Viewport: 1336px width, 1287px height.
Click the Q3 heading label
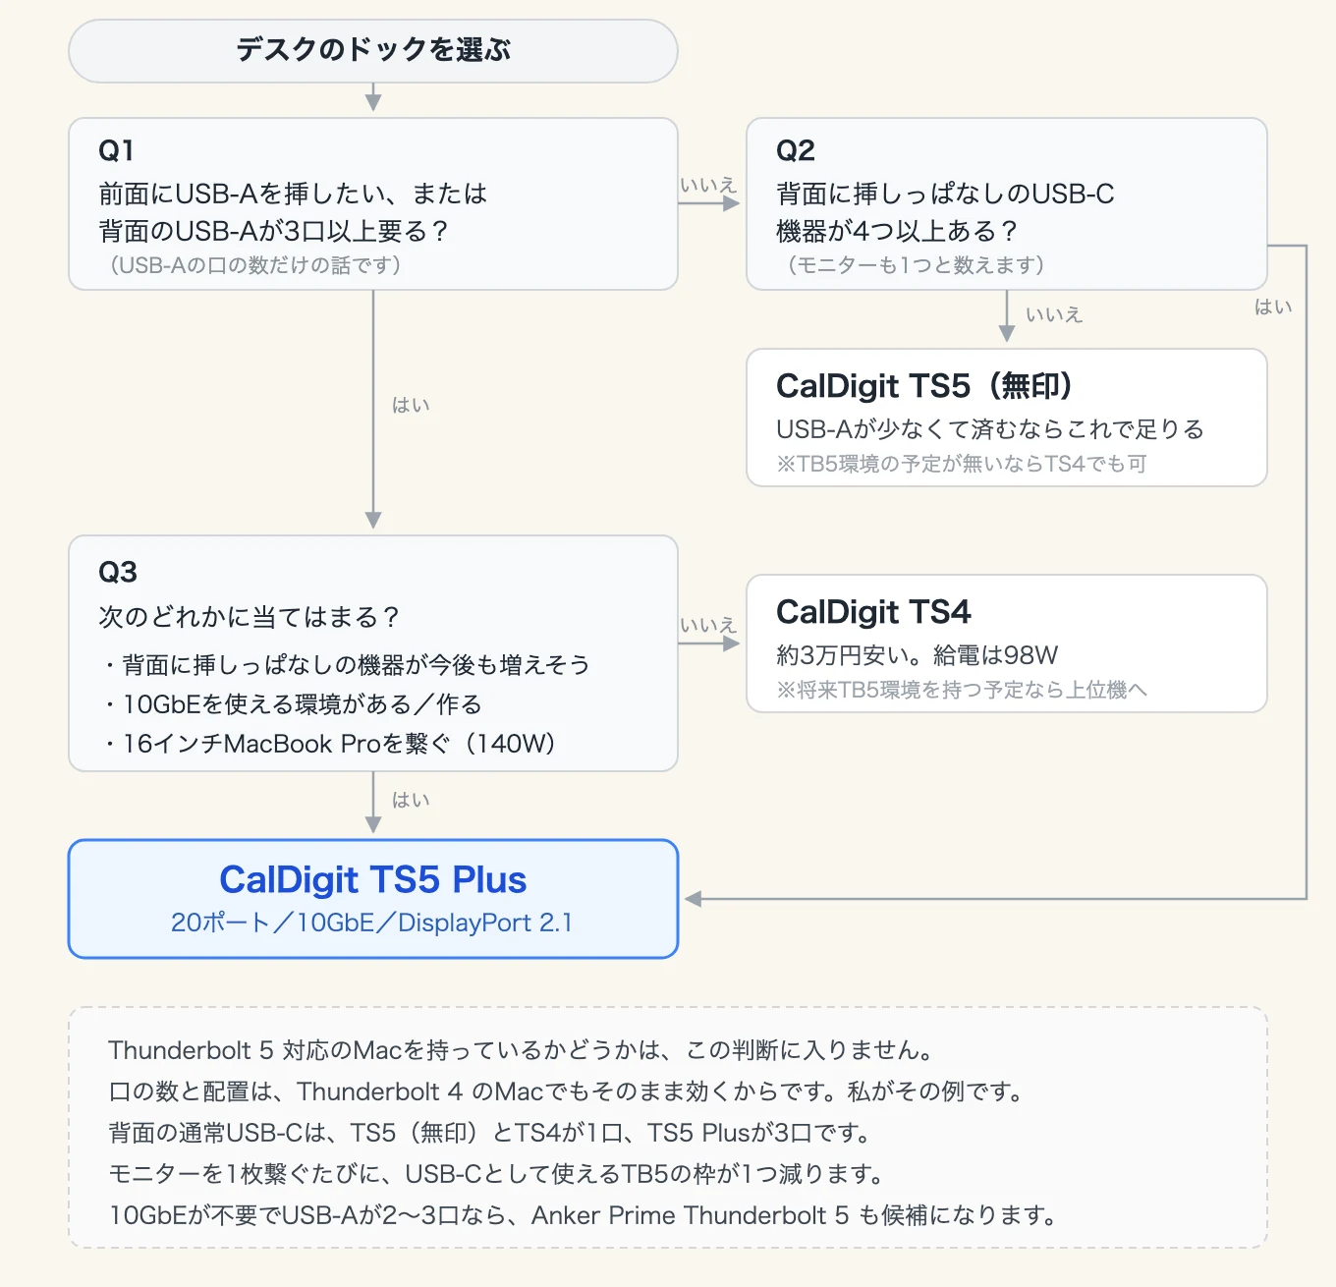pos(118,572)
